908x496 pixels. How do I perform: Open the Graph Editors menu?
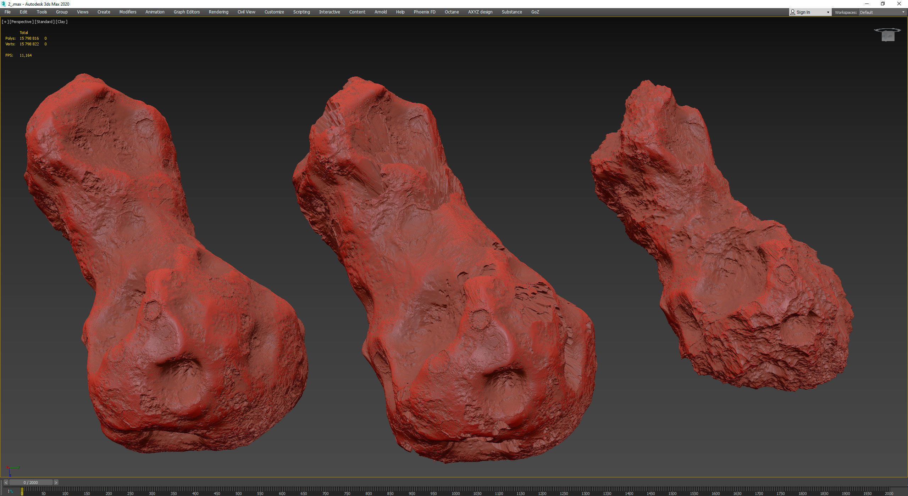click(x=187, y=12)
